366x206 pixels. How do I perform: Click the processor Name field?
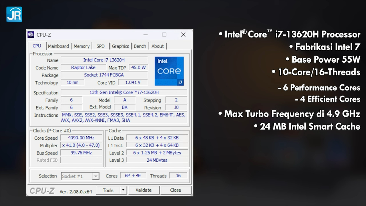[x=104, y=60]
